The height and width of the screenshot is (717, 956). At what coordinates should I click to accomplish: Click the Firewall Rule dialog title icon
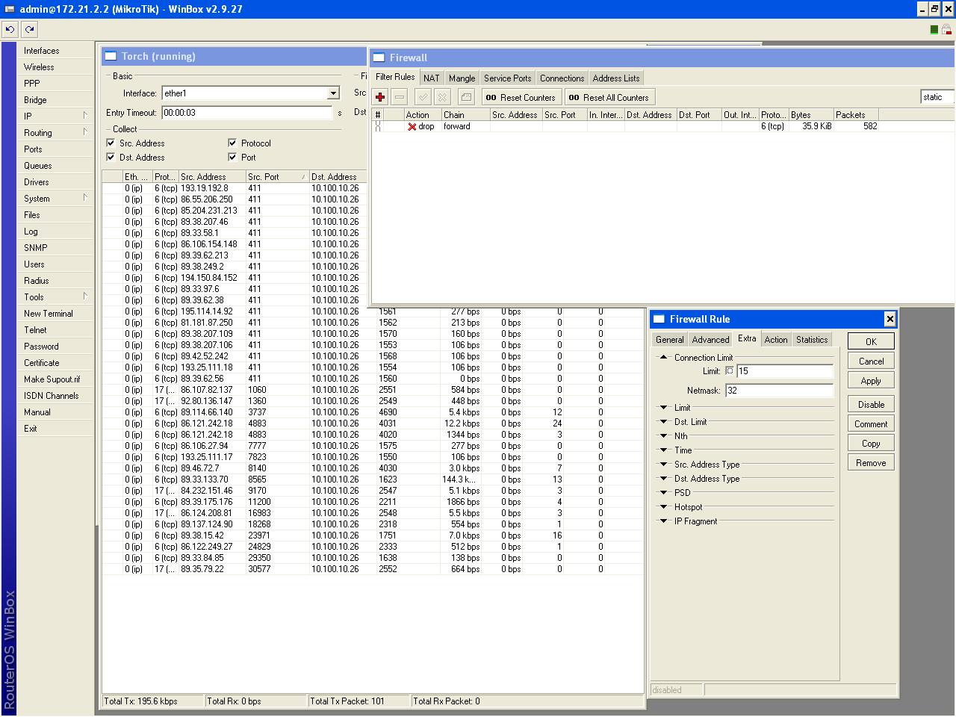point(659,319)
